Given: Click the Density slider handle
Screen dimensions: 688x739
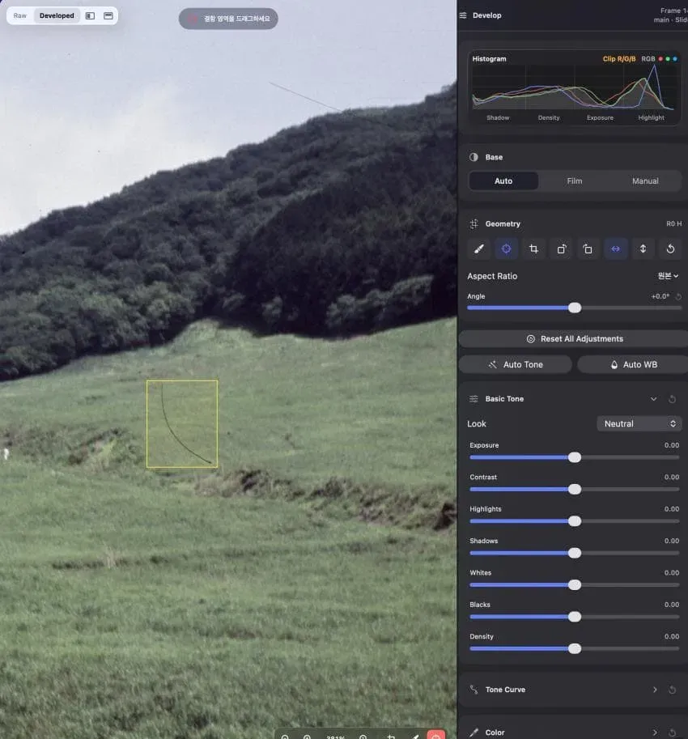Looking at the screenshot, I should click(x=575, y=649).
